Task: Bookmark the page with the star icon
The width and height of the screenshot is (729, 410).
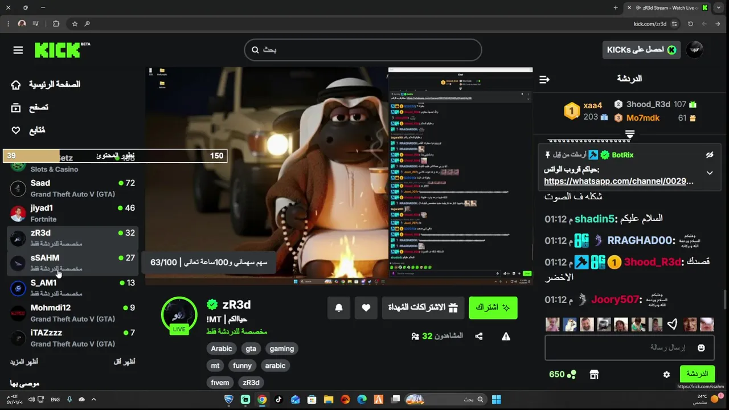Action: click(75, 24)
